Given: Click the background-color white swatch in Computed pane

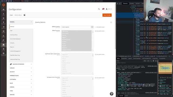Looking at the screenshot, I should coord(160,86).
